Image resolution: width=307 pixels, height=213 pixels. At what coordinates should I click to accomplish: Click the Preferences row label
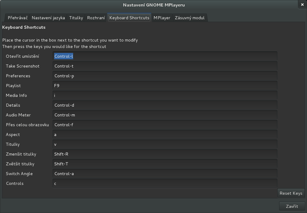click(18, 76)
